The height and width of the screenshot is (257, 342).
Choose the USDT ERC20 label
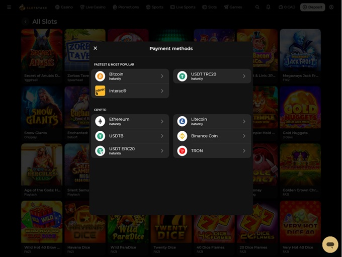coord(122,149)
